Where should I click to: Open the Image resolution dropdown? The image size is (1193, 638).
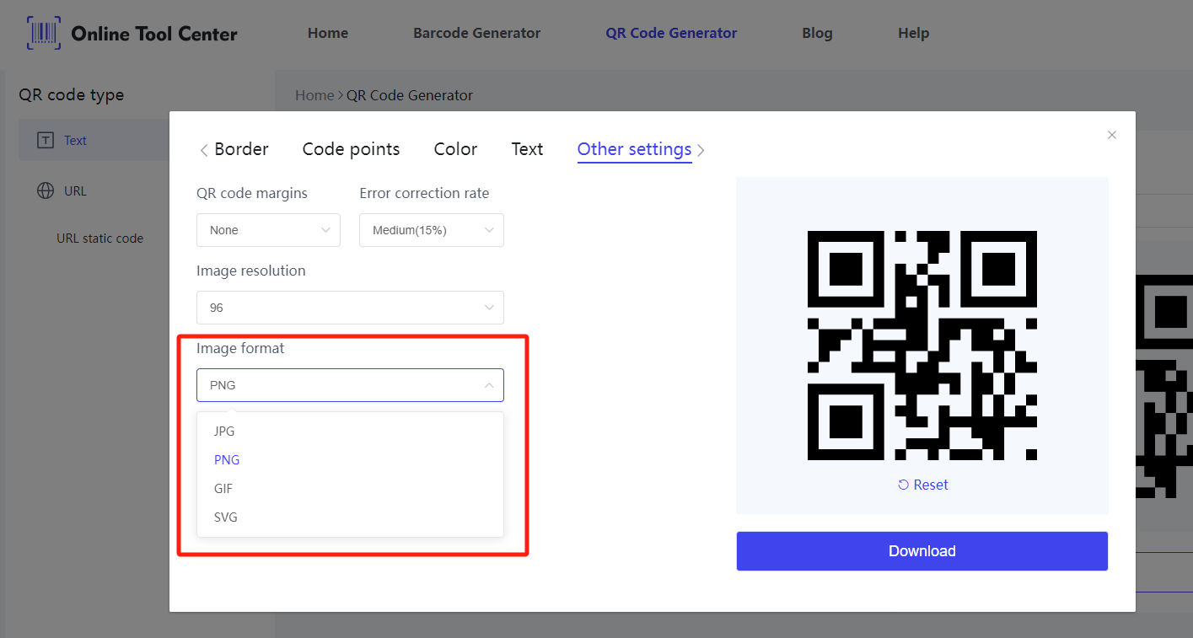tap(350, 308)
